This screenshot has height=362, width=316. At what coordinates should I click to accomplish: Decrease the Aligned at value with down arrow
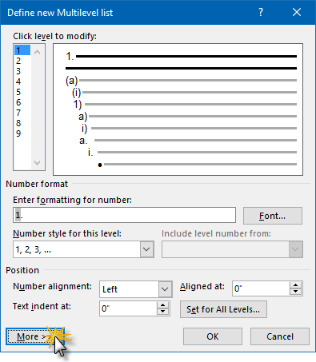[x=295, y=292]
